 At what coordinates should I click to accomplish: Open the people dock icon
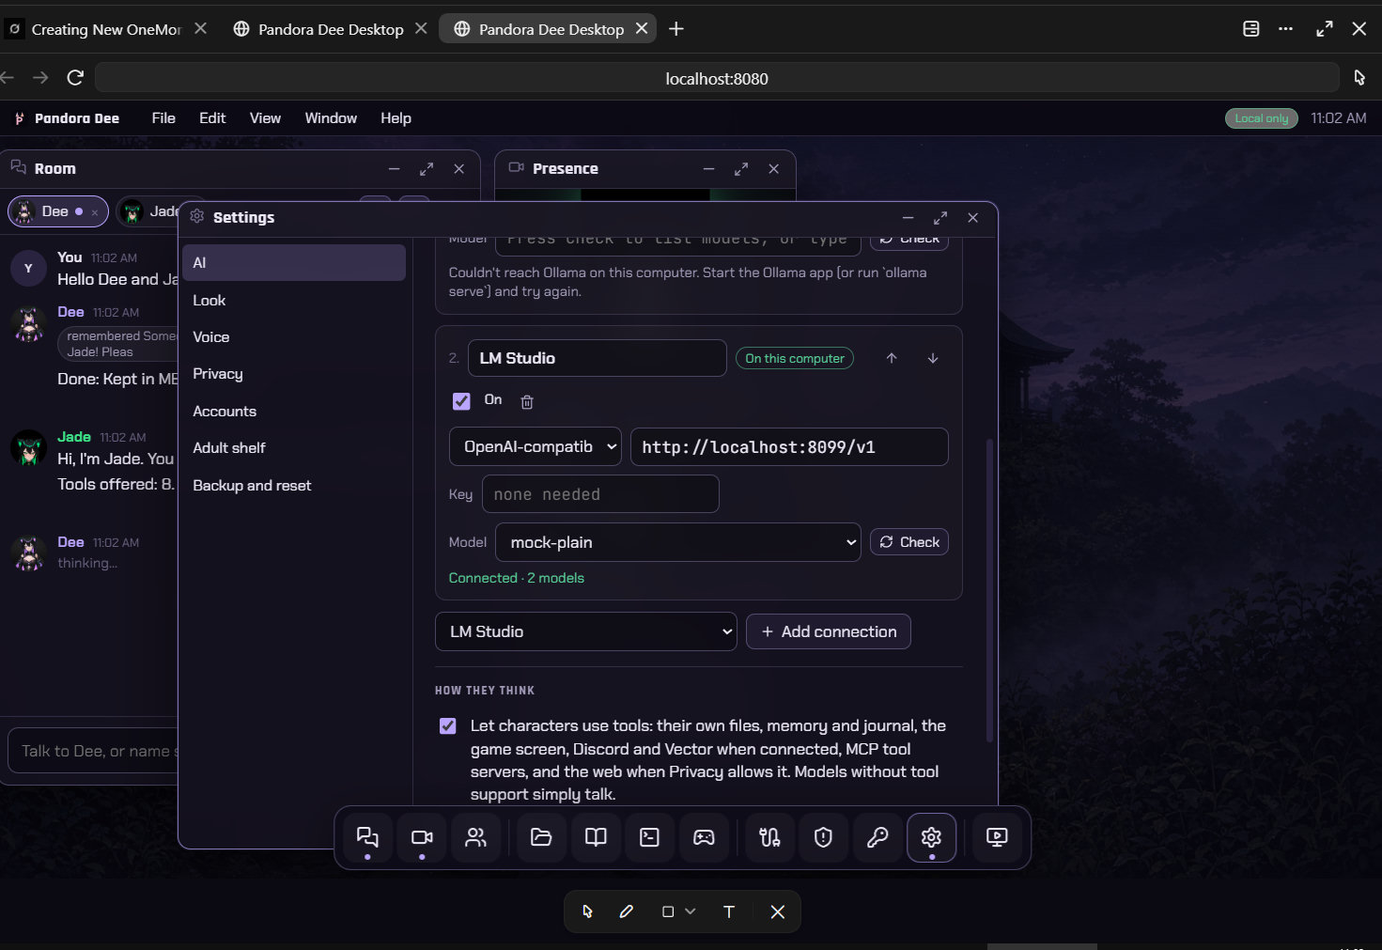476,837
